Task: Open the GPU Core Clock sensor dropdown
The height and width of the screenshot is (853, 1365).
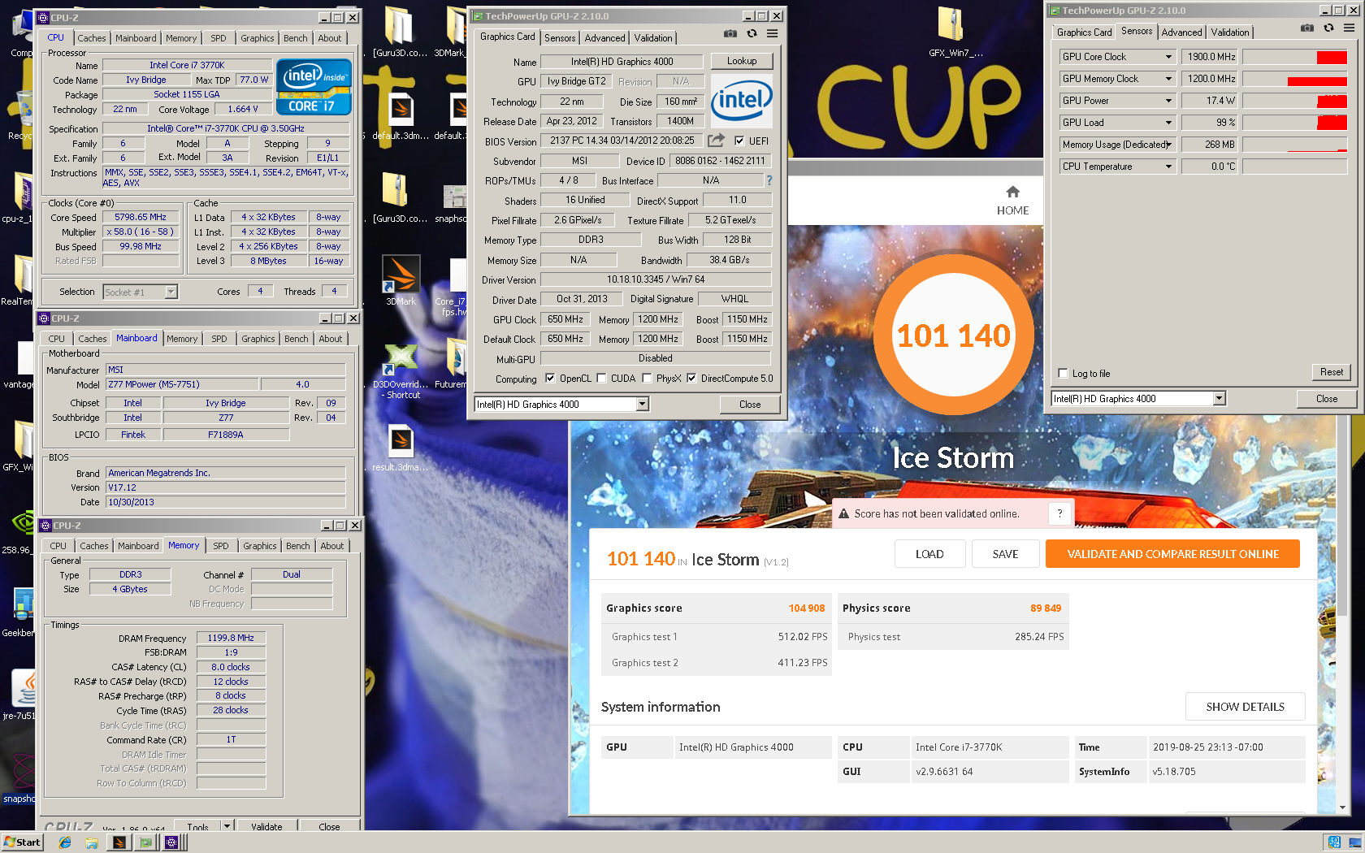Action: tap(1168, 57)
